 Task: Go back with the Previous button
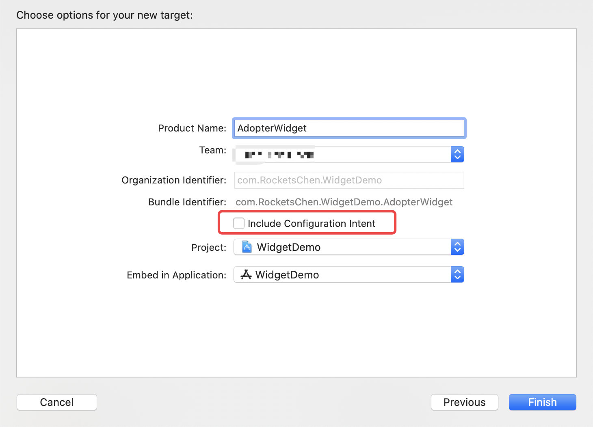(x=464, y=402)
